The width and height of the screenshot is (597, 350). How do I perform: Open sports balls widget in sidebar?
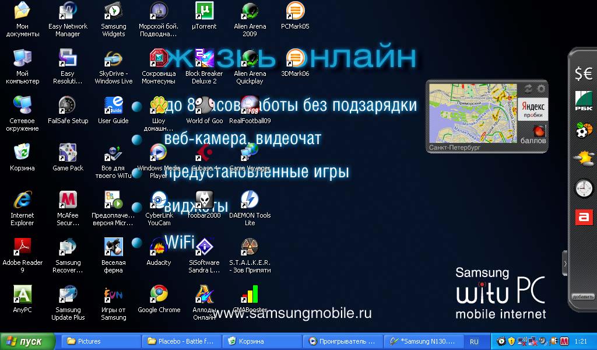point(584,130)
